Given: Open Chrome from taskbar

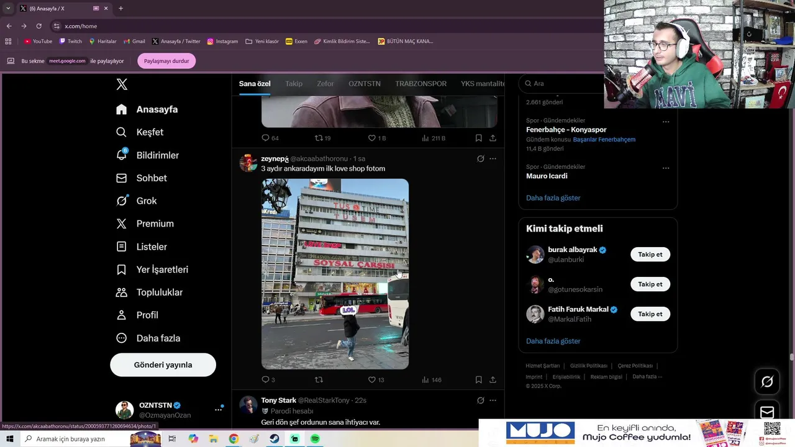Looking at the screenshot, I should 234,439.
